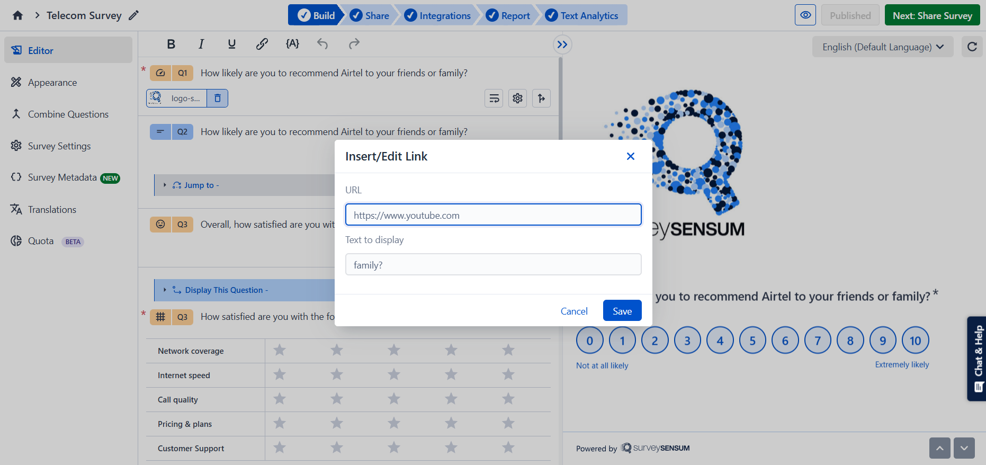The image size is (986, 465).
Task: Select NPS score 3 in preview
Action: click(687, 341)
